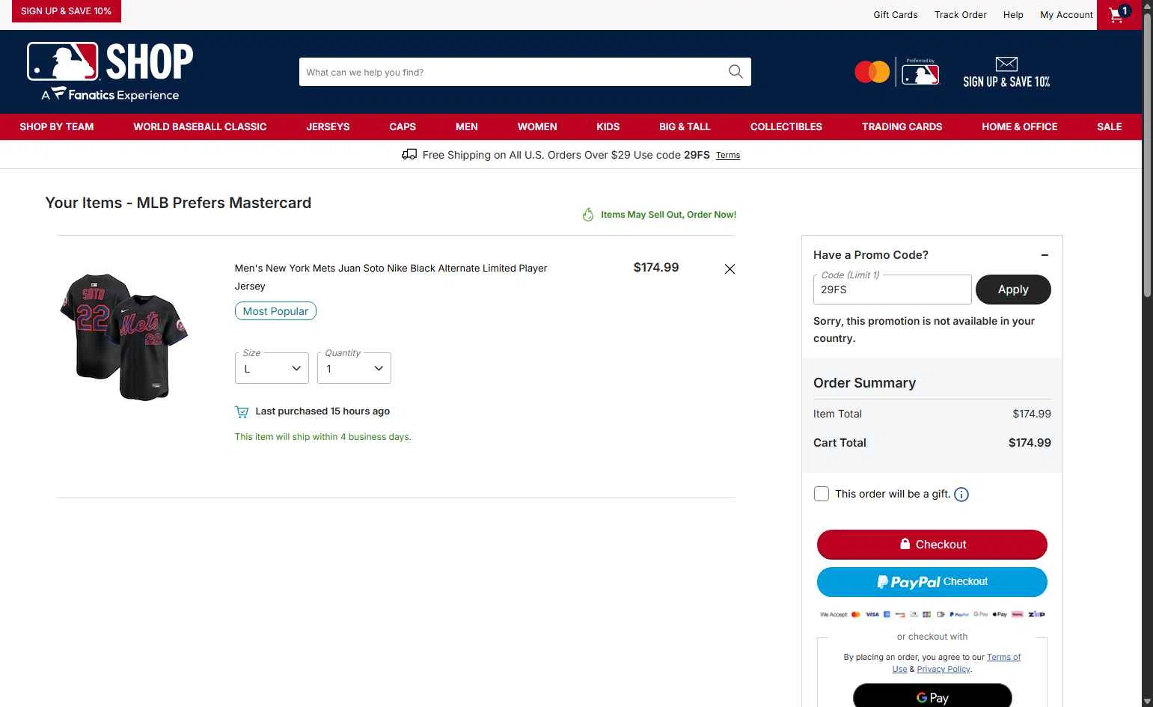This screenshot has width=1153, height=707.
Task: Click the top-left Sign Up & Save 10% button
Action: click(x=66, y=11)
